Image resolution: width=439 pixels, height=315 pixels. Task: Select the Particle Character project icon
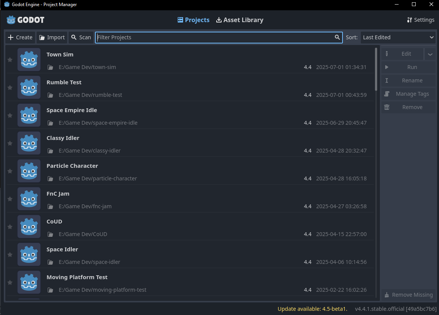[29, 171]
